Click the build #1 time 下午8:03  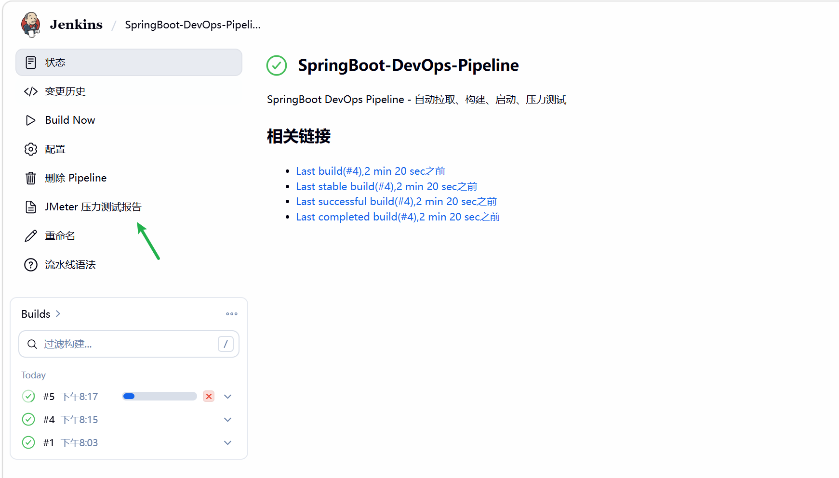(x=80, y=443)
